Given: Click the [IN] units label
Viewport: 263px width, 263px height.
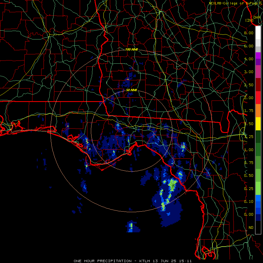Looking at the screenshot, I should [249, 20].
